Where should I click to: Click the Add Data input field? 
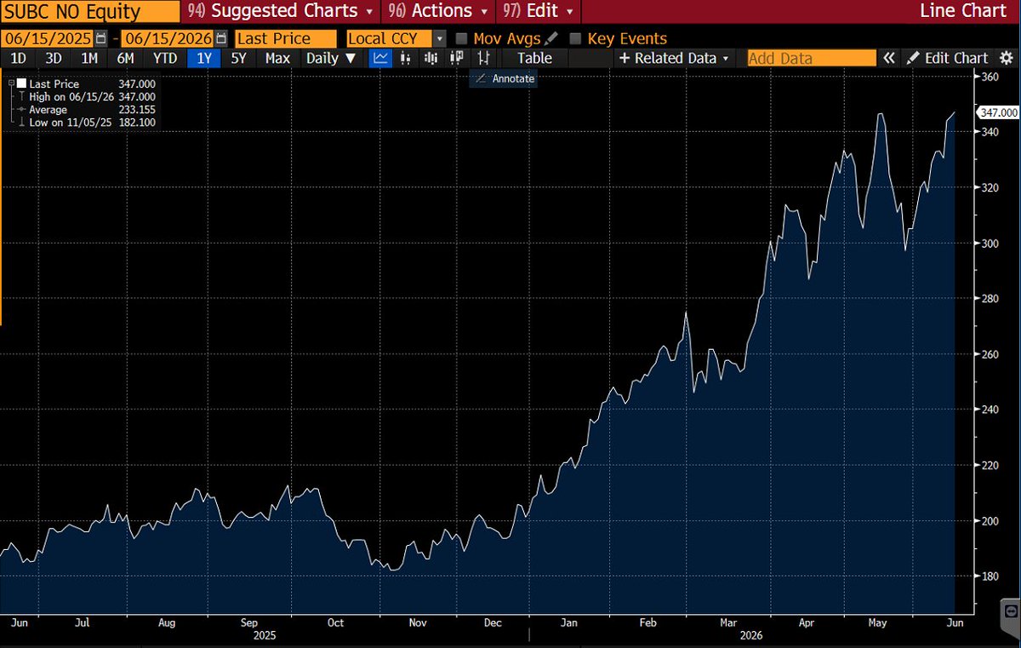click(812, 58)
